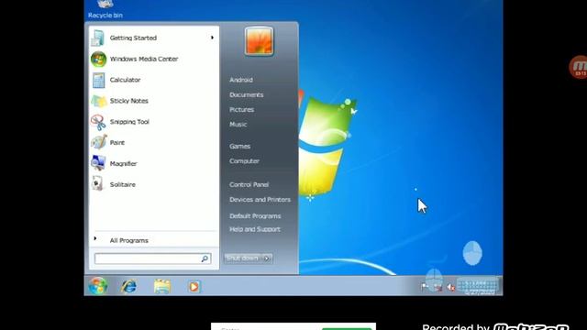
Task: Open Documents from Start menu
Action: (247, 95)
